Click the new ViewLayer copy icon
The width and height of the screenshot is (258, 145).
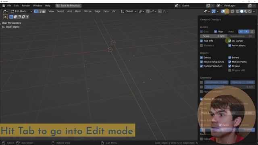point(250,6)
